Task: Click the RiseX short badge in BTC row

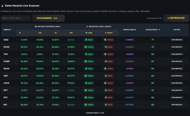Action: [108, 98]
